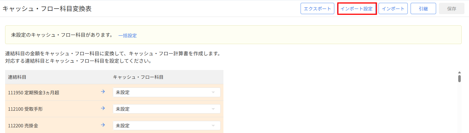Click the arrow icon beside 111950 定期預金3ヵ月超
The height and width of the screenshot is (133, 469).
pyautogui.click(x=103, y=92)
